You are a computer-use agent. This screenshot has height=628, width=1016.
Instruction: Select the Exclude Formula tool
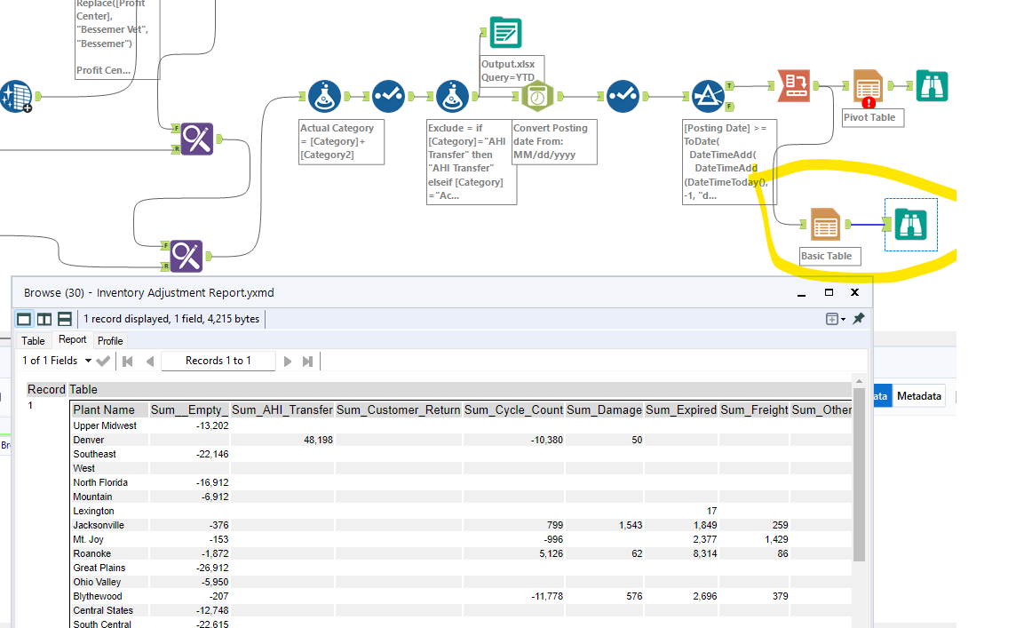click(452, 96)
